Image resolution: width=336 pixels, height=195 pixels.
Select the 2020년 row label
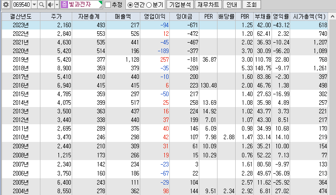pyautogui.click(x=21, y=51)
